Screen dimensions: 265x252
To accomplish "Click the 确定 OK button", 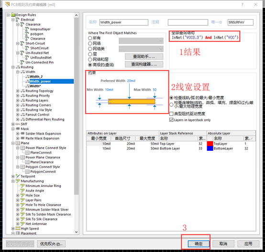I will coord(199,244).
